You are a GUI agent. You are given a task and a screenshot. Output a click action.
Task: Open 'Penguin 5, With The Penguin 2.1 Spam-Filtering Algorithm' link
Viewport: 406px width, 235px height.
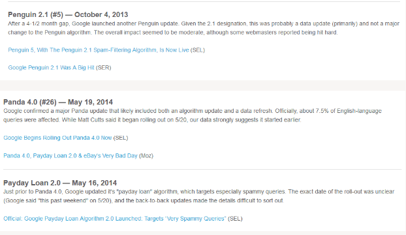point(99,50)
